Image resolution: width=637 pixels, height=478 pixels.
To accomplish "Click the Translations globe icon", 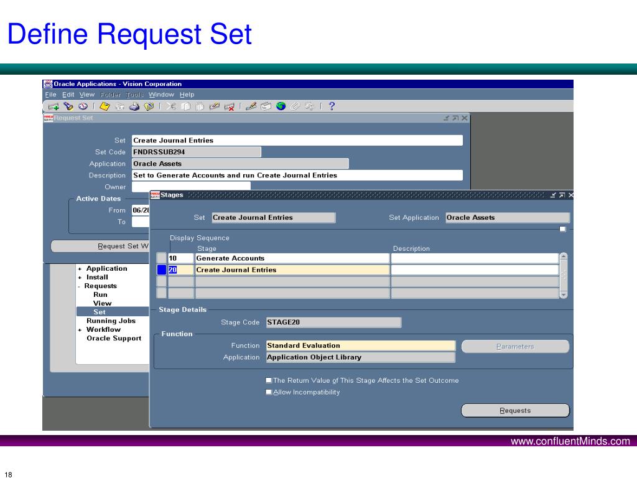I will [281, 106].
